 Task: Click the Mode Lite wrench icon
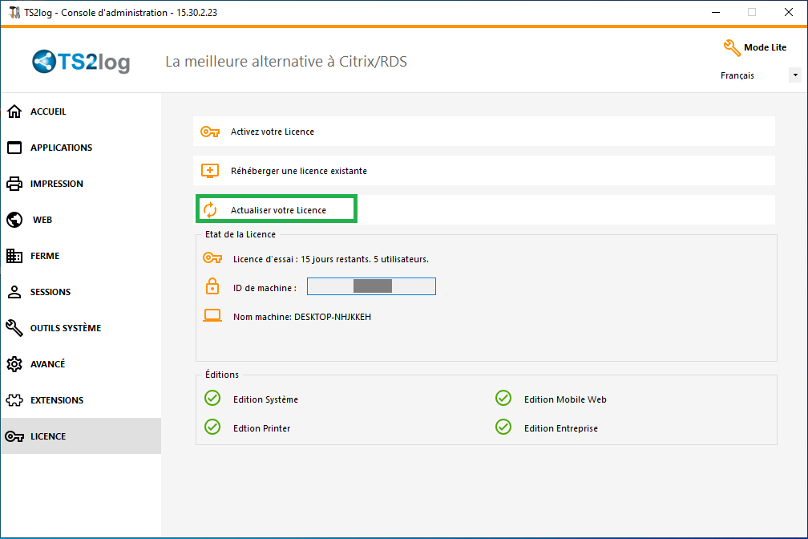pyautogui.click(x=732, y=48)
